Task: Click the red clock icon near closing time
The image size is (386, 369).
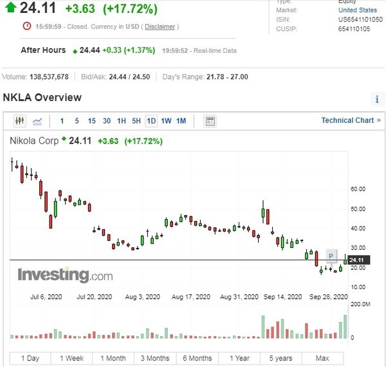Action: point(27,26)
